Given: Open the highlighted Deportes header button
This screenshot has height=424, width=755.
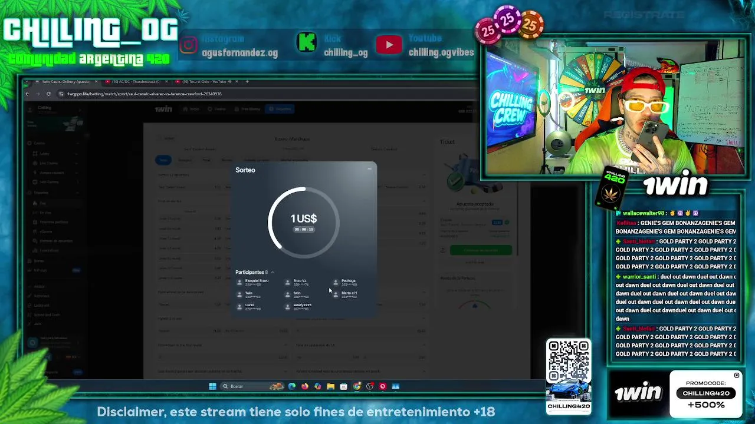Looking at the screenshot, I should (x=280, y=109).
